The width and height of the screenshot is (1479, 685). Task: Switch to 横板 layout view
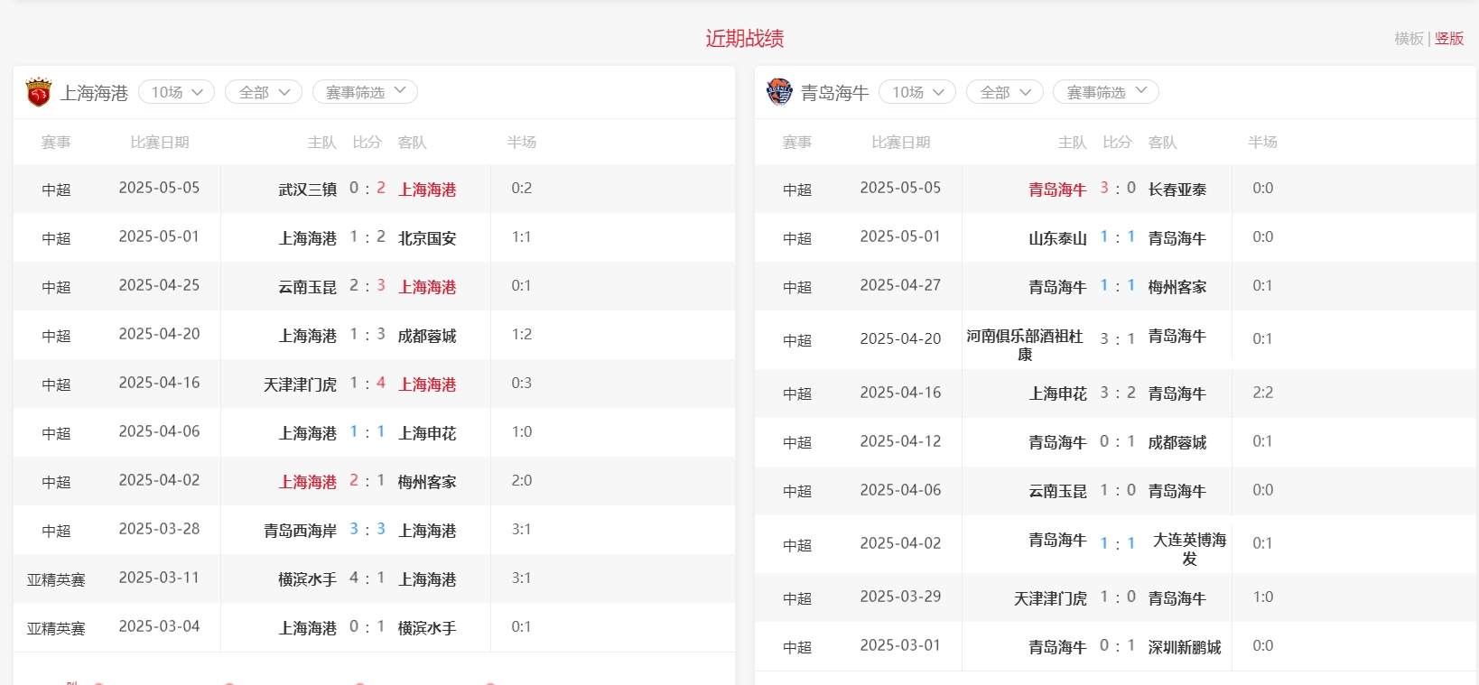[x=1408, y=39]
